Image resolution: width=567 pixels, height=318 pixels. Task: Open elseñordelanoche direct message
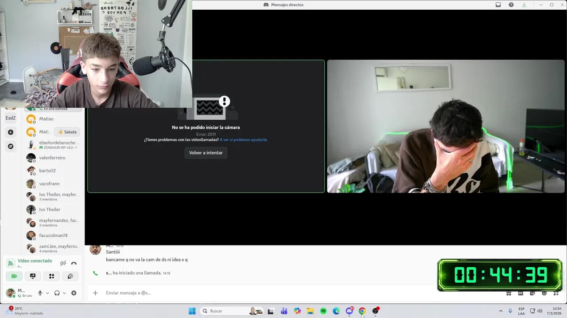click(x=53, y=145)
